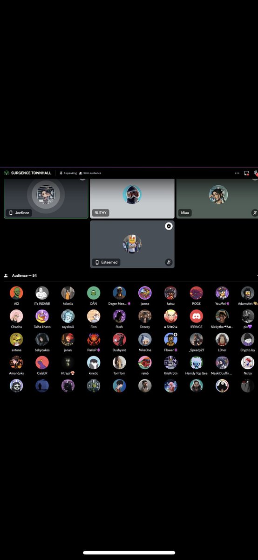Click the Miaa name label

(x=185, y=212)
